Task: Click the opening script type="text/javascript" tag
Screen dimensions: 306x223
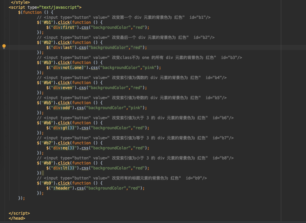Action: pos(45,7)
